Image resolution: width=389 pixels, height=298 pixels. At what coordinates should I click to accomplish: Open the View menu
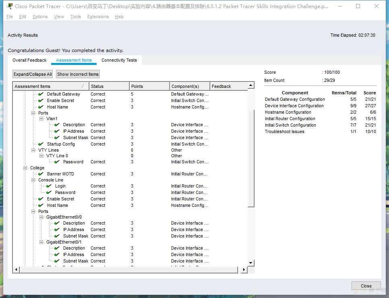(x=59, y=17)
